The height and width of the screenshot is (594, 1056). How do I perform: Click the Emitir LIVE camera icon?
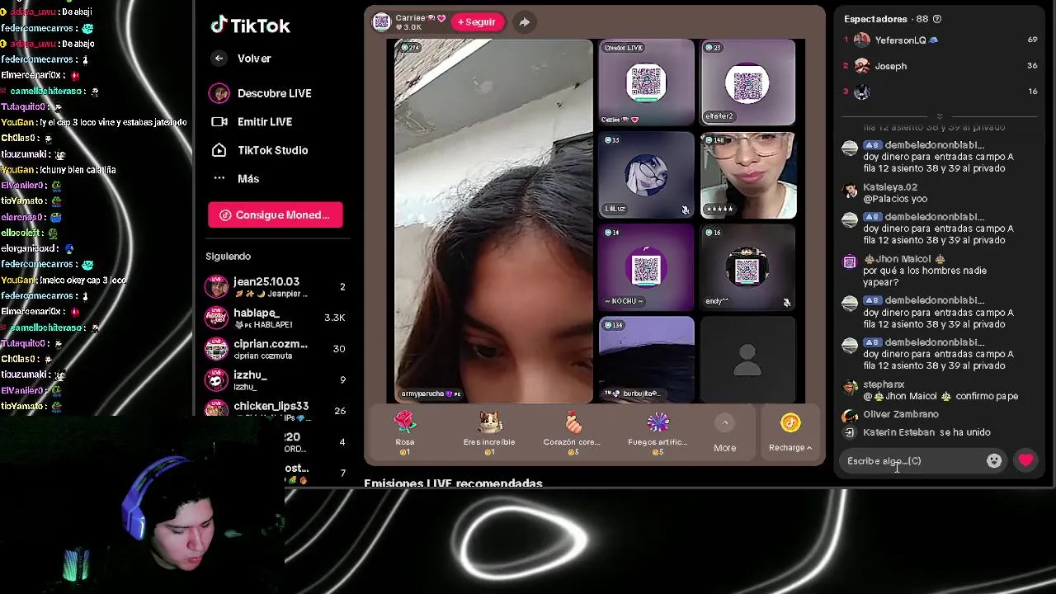pos(219,121)
